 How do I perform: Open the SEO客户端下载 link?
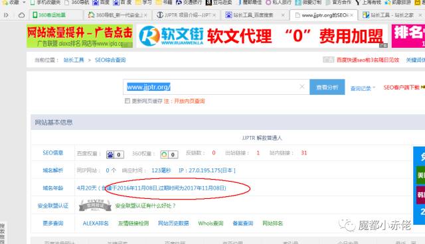point(401,88)
